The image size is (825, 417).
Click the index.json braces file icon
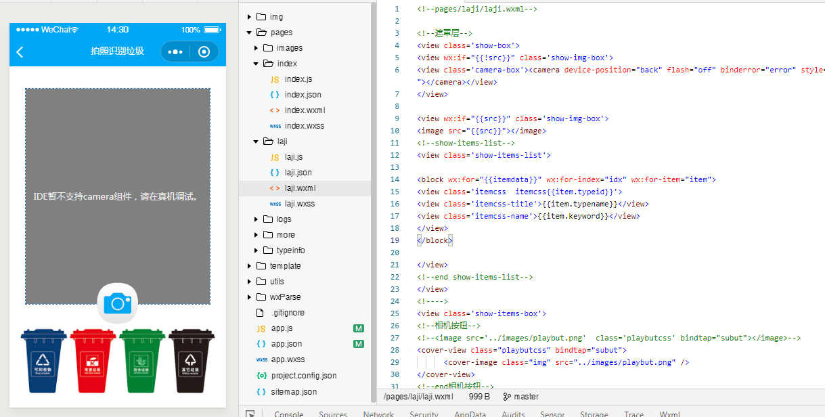275,95
